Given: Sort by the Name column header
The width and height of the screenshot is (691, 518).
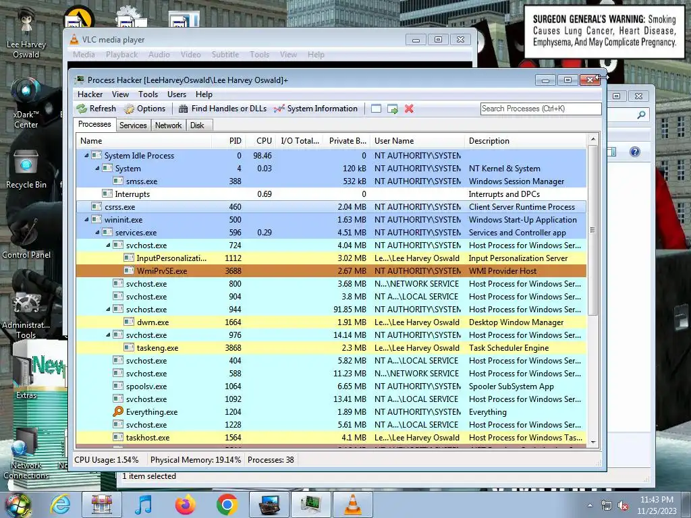Looking at the screenshot, I should click(144, 141).
